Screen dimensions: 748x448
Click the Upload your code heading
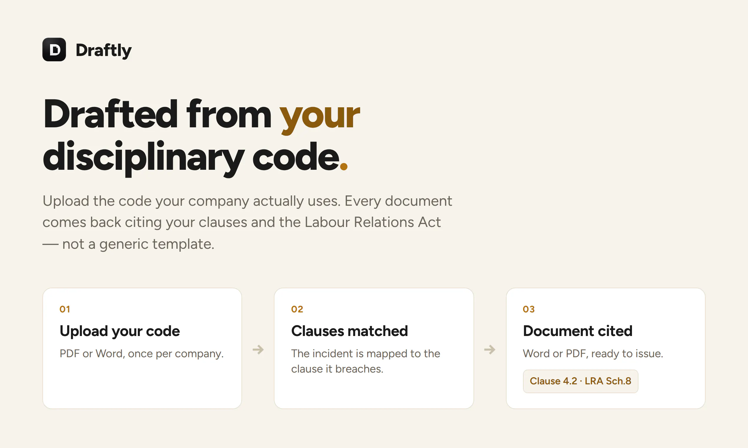click(x=120, y=331)
